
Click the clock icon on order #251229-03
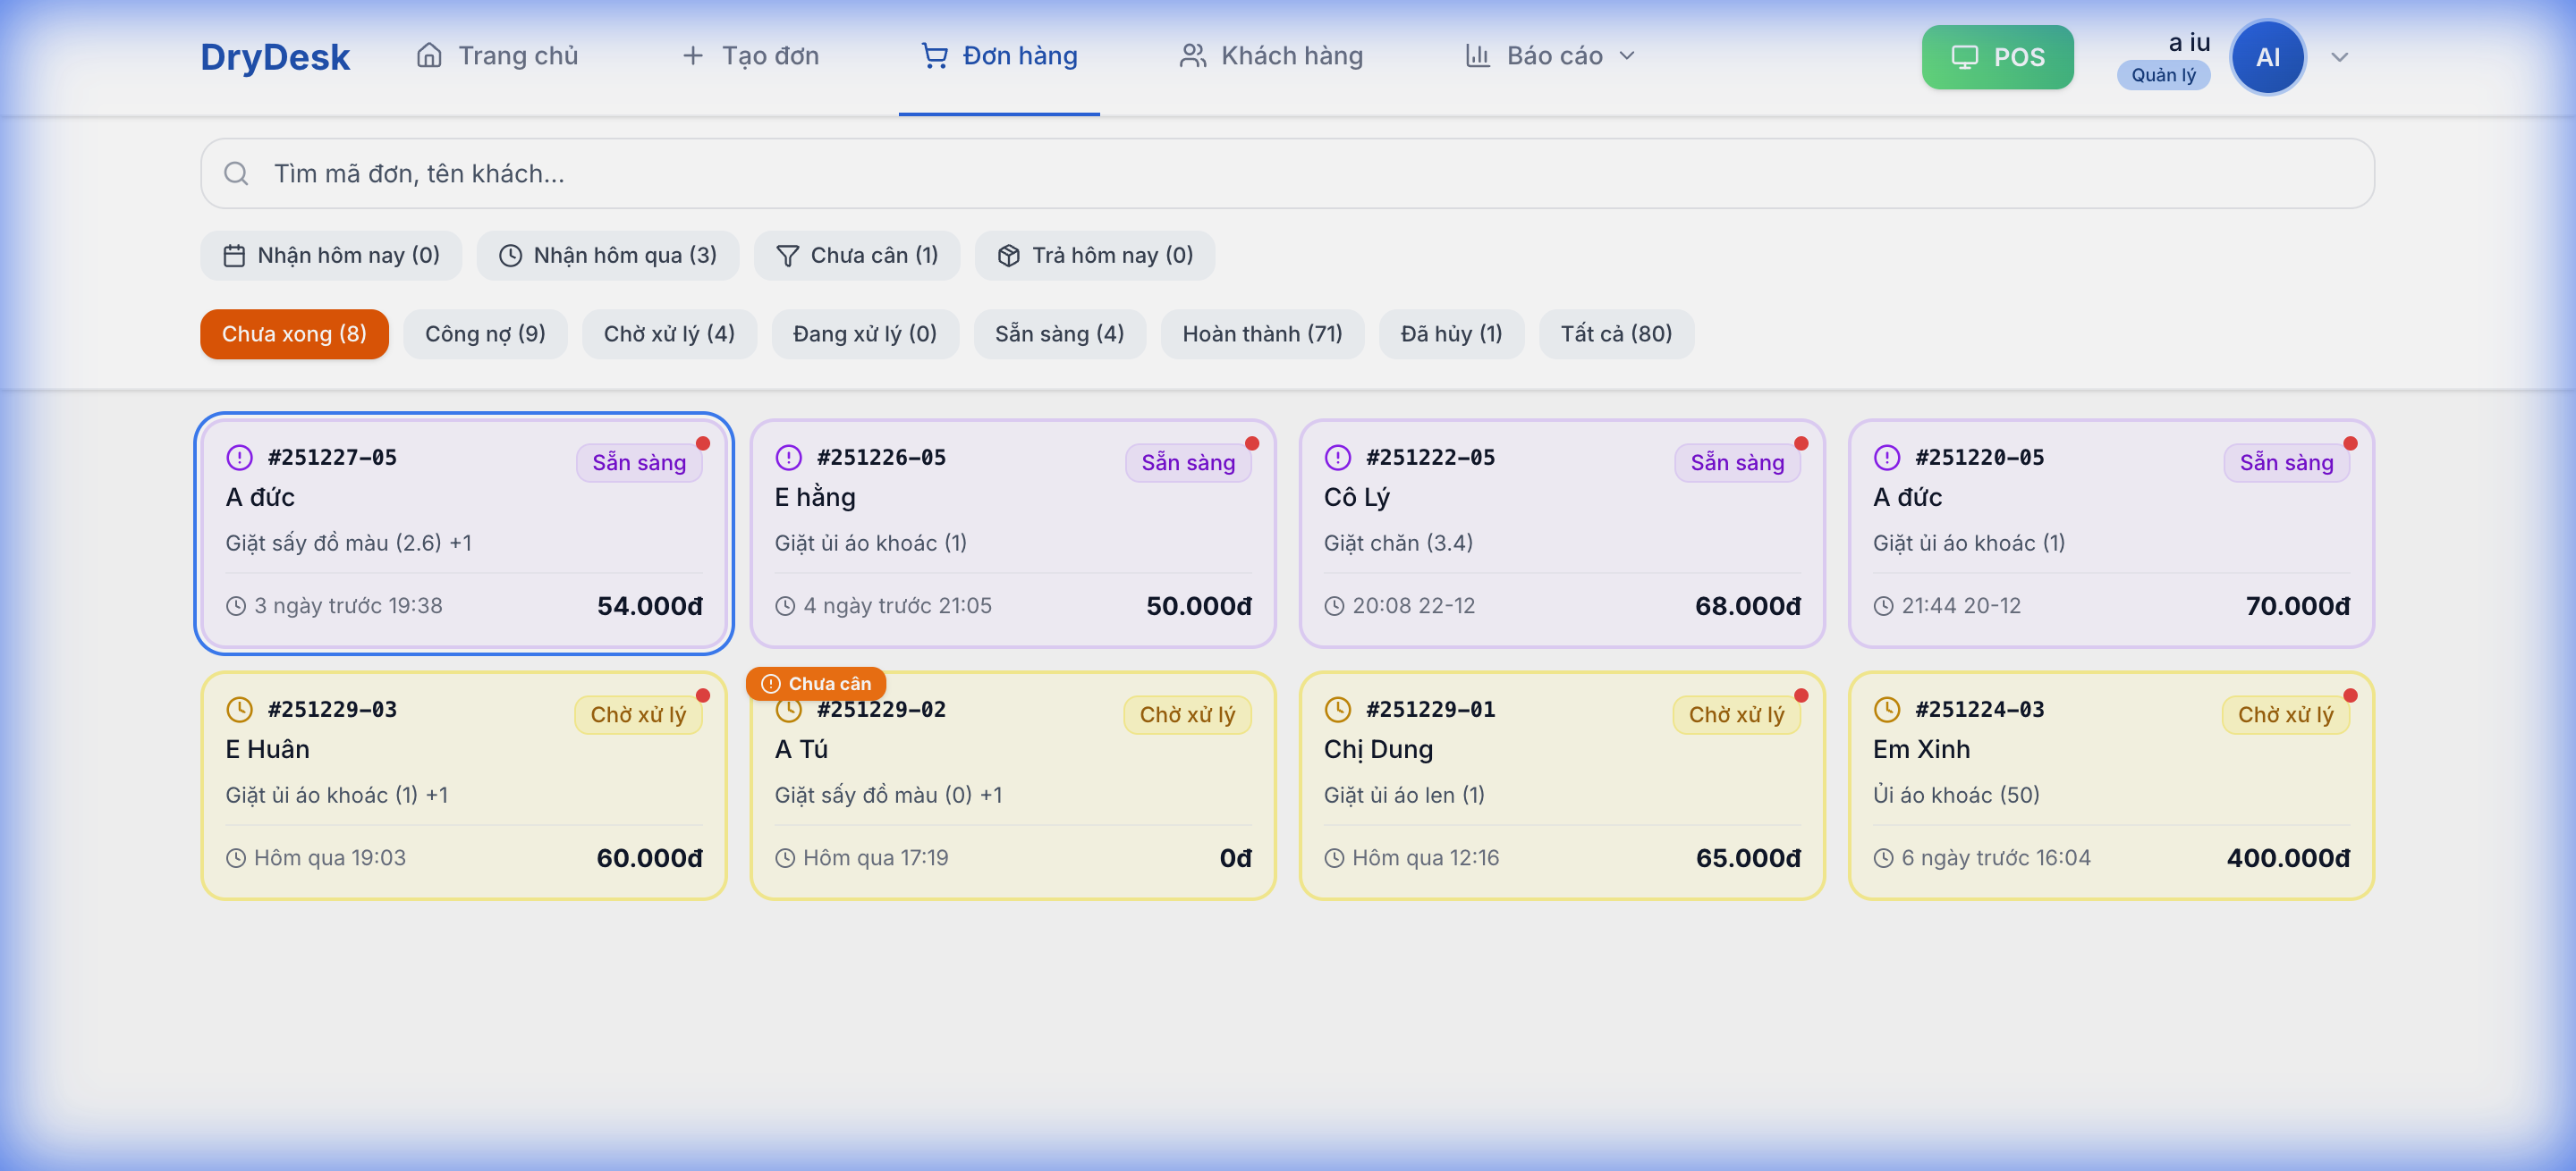tap(239, 710)
